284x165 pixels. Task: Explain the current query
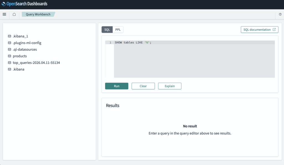[169, 86]
